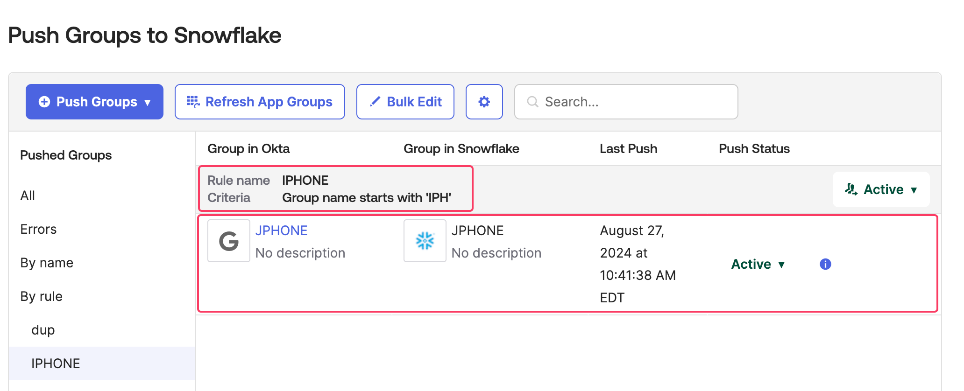This screenshot has width=964, height=391.
Task: Select Errors filter in sidebar
Action: click(x=38, y=229)
